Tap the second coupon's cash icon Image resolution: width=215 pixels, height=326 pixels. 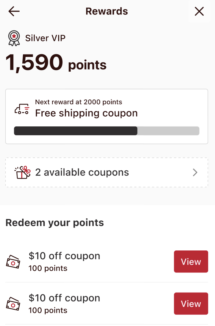pyautogui.click(x=13, y=304)
